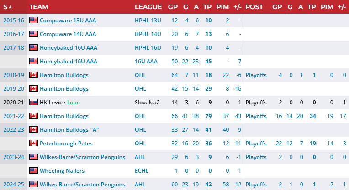Open the Peterborough Petes team link
This screenshot has height=190, width=349.
click(x=66, y=144)
